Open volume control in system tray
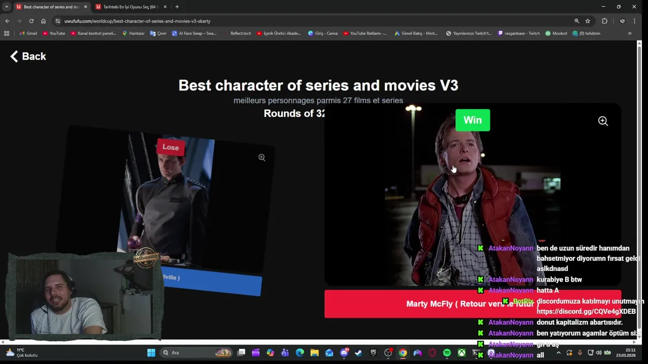This screenshot has height=364, width=648. pyautogui.click(x=599, y=353)
